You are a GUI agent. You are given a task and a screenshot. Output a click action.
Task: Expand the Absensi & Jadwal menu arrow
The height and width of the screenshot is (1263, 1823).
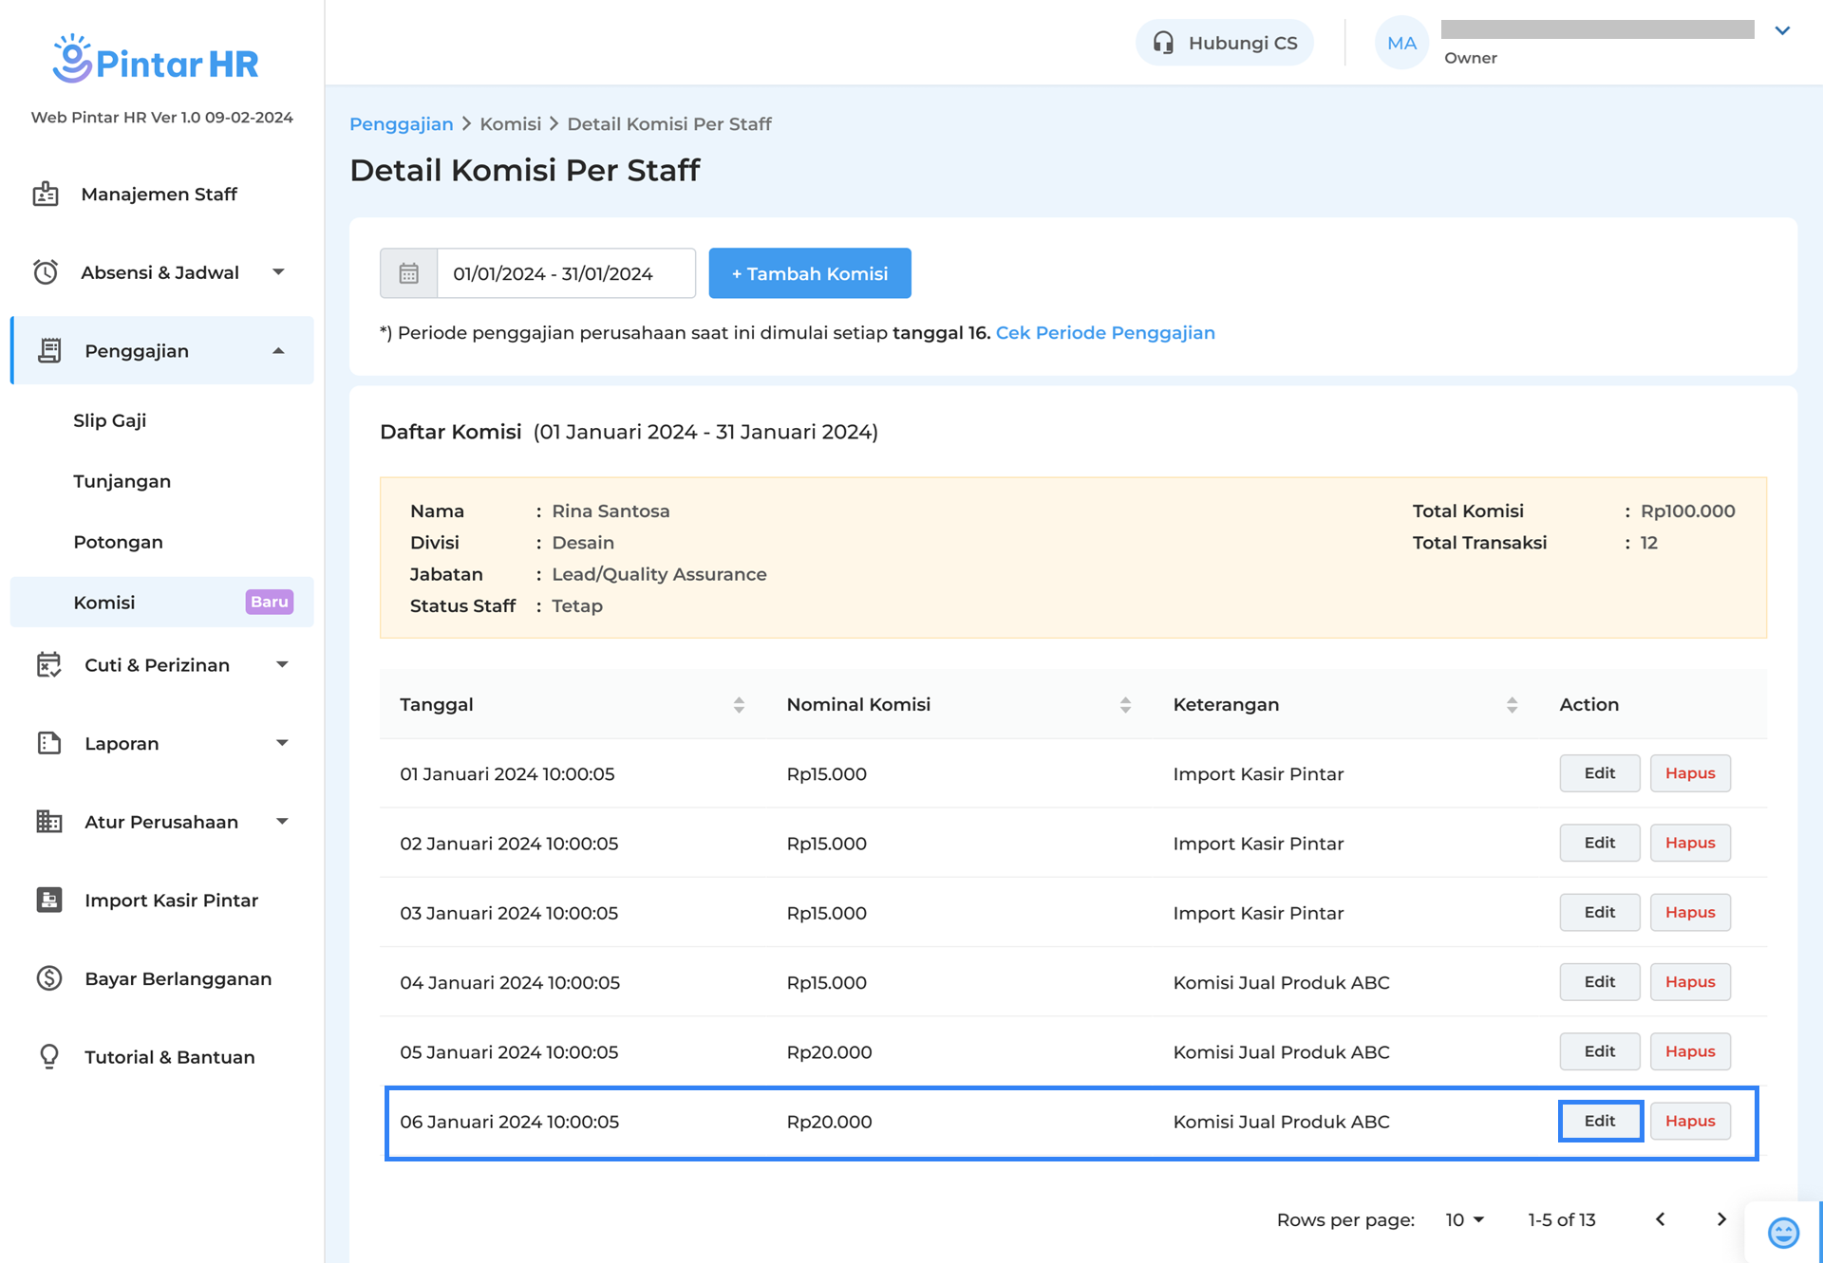[x=278, y=272]
